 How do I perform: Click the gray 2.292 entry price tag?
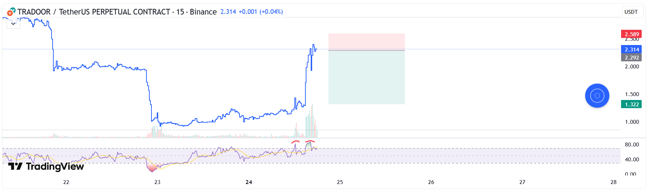pyautogui.click(x=631, y=57)
